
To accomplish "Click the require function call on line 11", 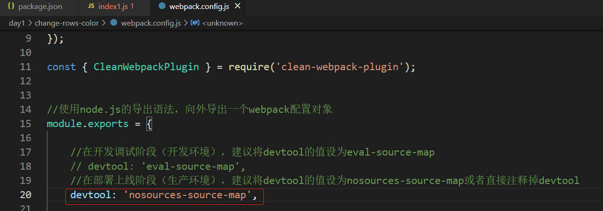I will tap(249, 67).
